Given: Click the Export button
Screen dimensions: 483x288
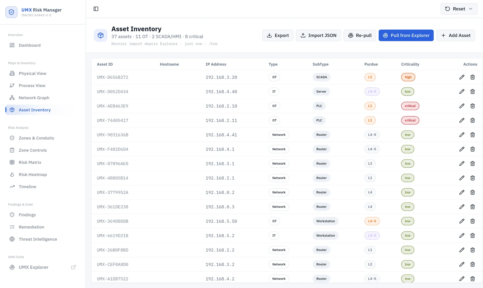Looking at the screenshot, I should click(278, 35).
